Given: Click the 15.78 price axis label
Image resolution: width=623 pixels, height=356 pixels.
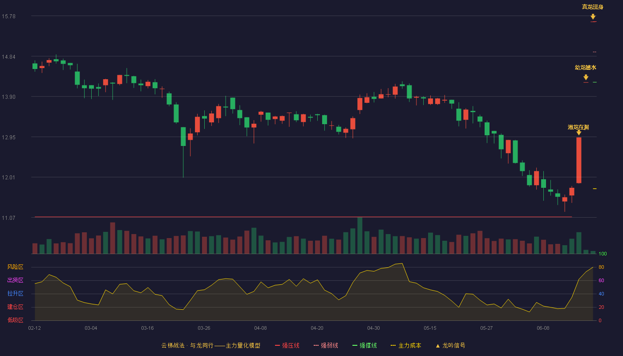Looking at the screenshot, I should tap(8, 16).
